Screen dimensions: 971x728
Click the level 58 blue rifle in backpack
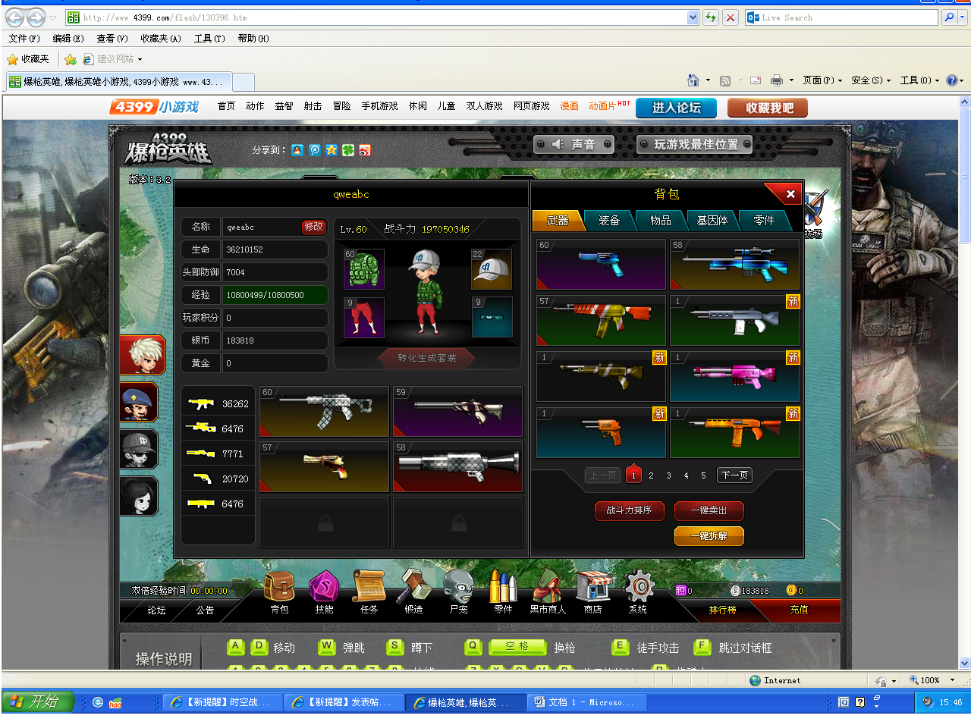pos(734,265)
